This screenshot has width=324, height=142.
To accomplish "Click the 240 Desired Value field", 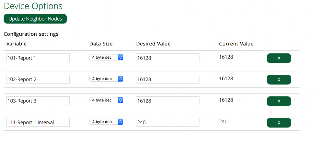I will tap(168, 122).
